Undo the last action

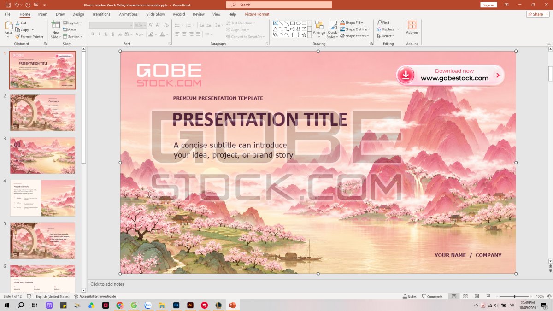click(17, 5)
